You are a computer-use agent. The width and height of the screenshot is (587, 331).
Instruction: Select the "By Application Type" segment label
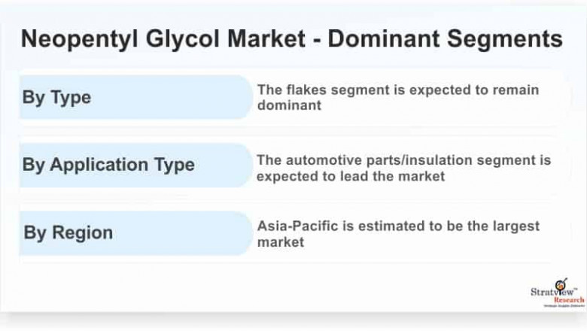(x=108, y=165)
